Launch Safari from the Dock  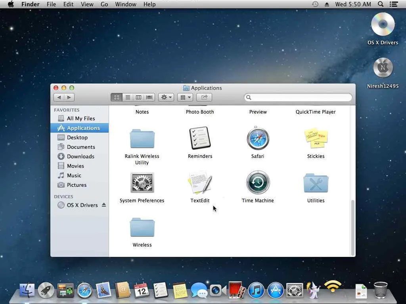(84, 290)
